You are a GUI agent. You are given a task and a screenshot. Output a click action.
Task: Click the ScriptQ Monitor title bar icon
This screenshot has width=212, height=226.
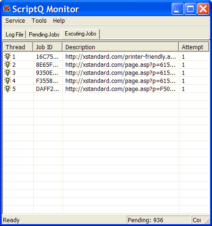pos(7,9)
